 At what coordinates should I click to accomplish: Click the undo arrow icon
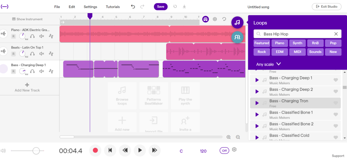(x=133, y=6)
